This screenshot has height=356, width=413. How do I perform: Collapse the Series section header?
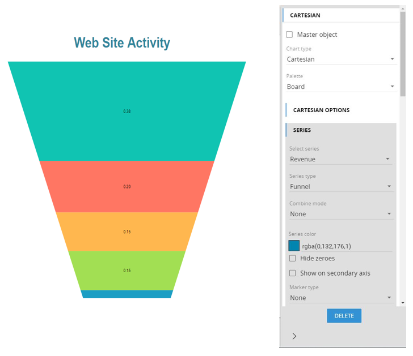click(x=302, y=130)
